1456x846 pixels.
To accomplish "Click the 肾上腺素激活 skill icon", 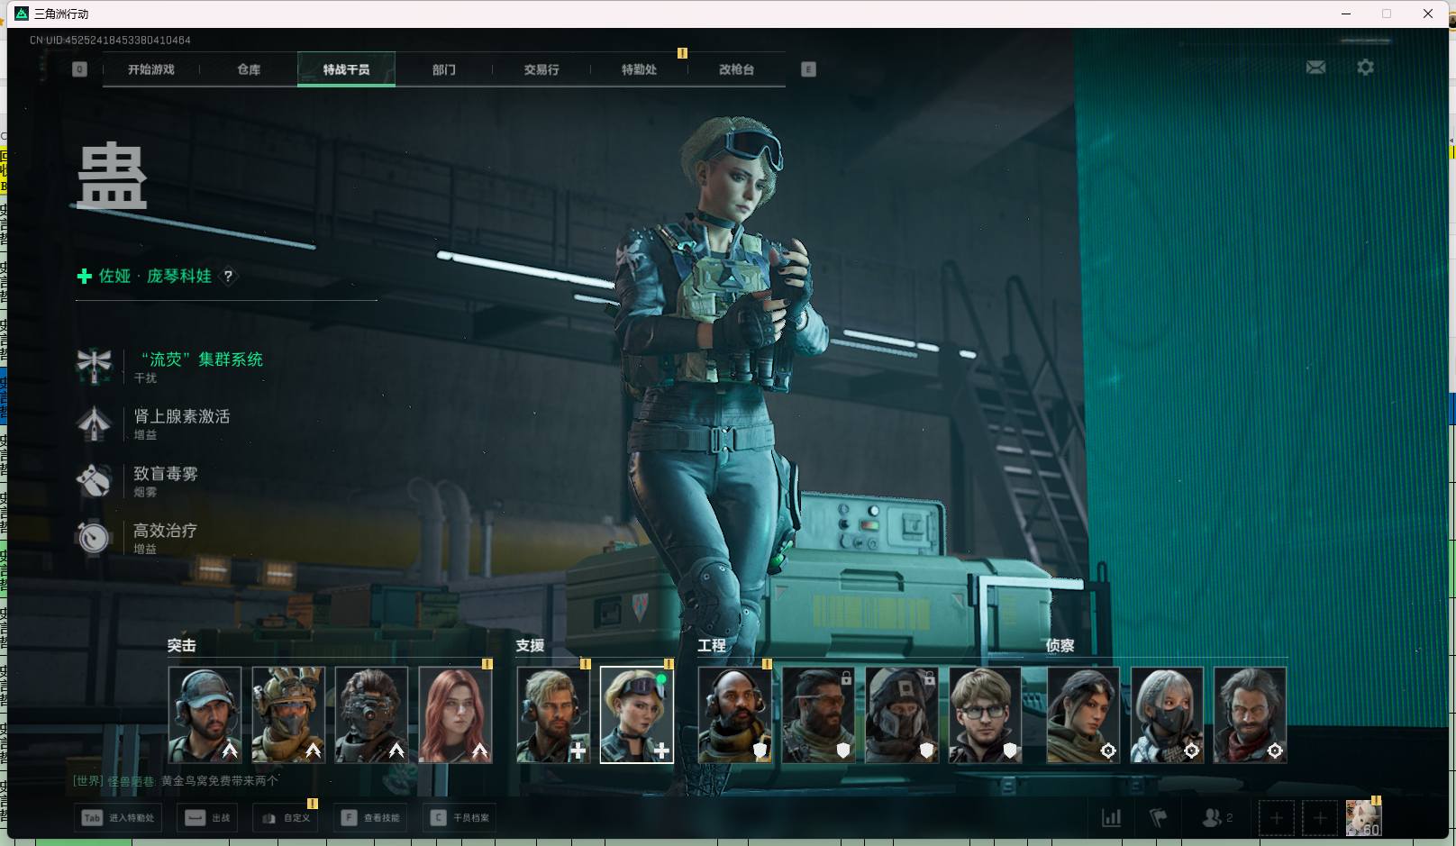I will coord(94,423).
